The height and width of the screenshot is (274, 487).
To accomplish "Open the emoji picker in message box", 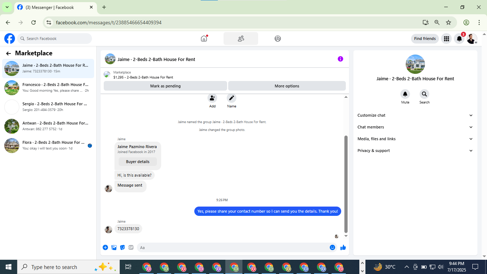I will (x=332, y=248).
